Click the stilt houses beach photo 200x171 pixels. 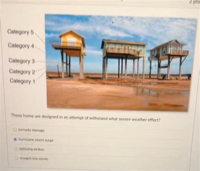pos(121,63)
